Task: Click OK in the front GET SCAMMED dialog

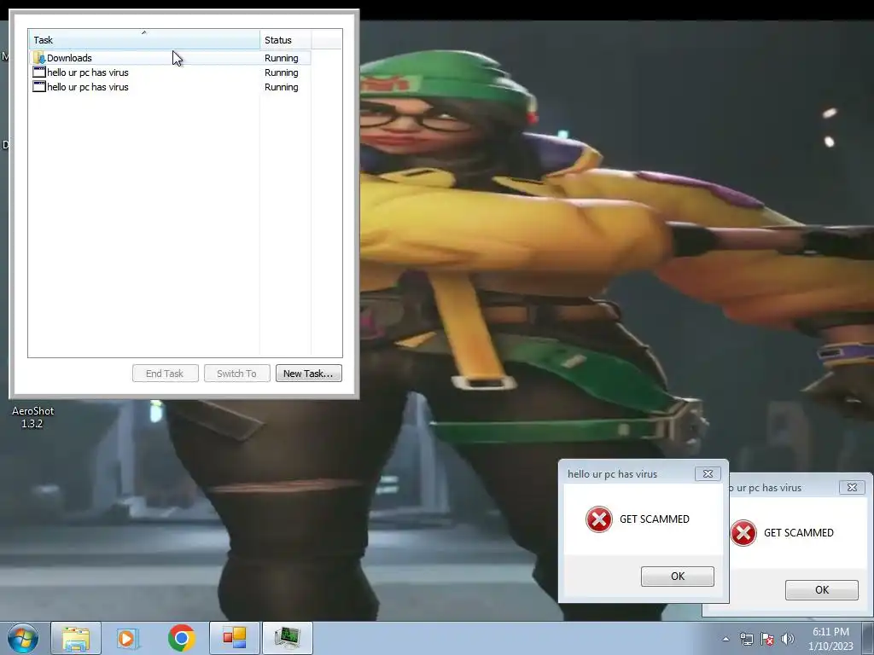Action: pos(677,576)
